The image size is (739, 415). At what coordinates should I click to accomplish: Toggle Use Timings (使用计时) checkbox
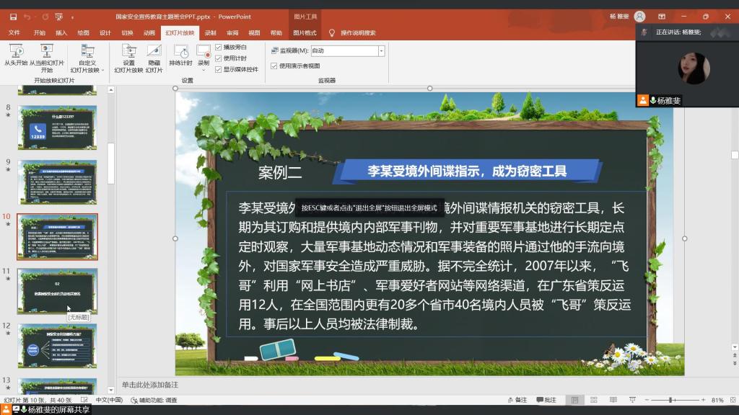coord(219,58)
